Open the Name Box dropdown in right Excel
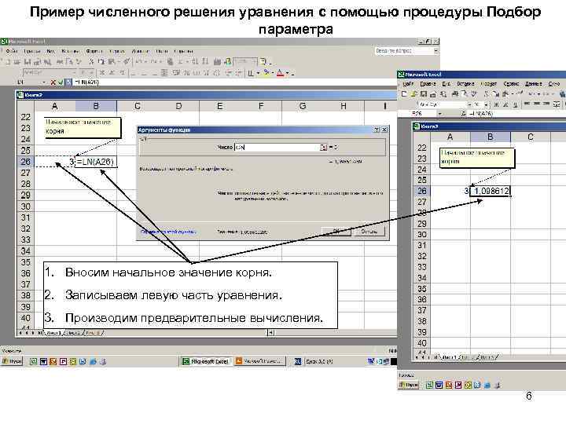 coord(440,114)
